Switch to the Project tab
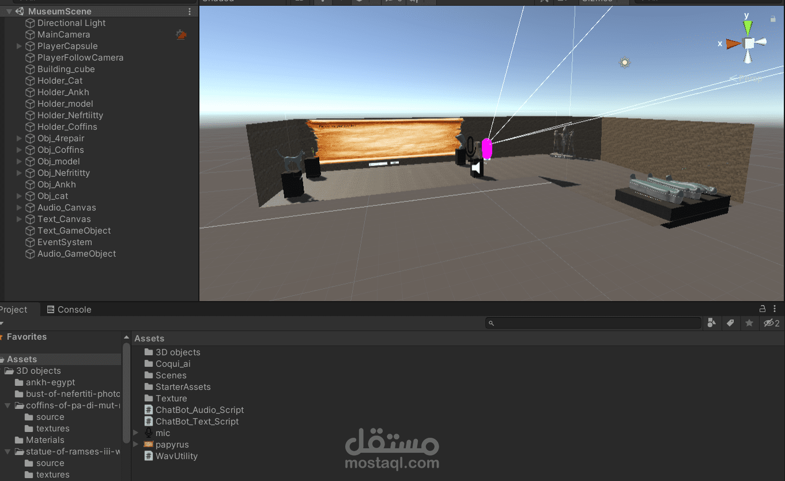 point(13,310)
